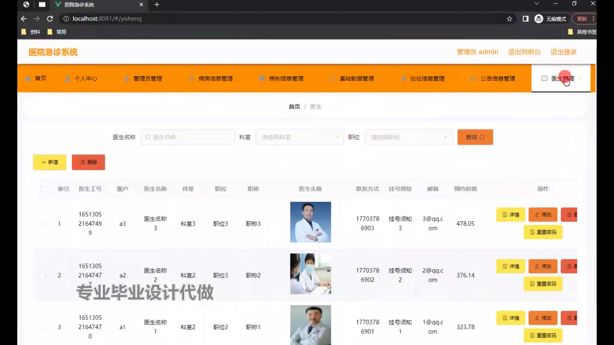Image resolution: width=614 pixels, height=345 pixels.
Task: Open new browser tab with plus icon
Action: pyautogui.click(x=157, y=4)
